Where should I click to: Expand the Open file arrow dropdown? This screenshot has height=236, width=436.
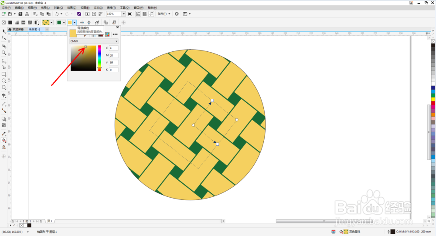(14, 14)
